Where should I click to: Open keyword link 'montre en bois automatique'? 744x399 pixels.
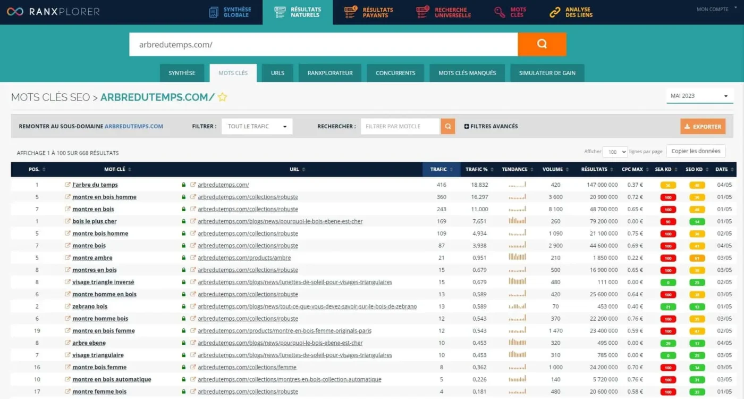[x=112, y=379]
